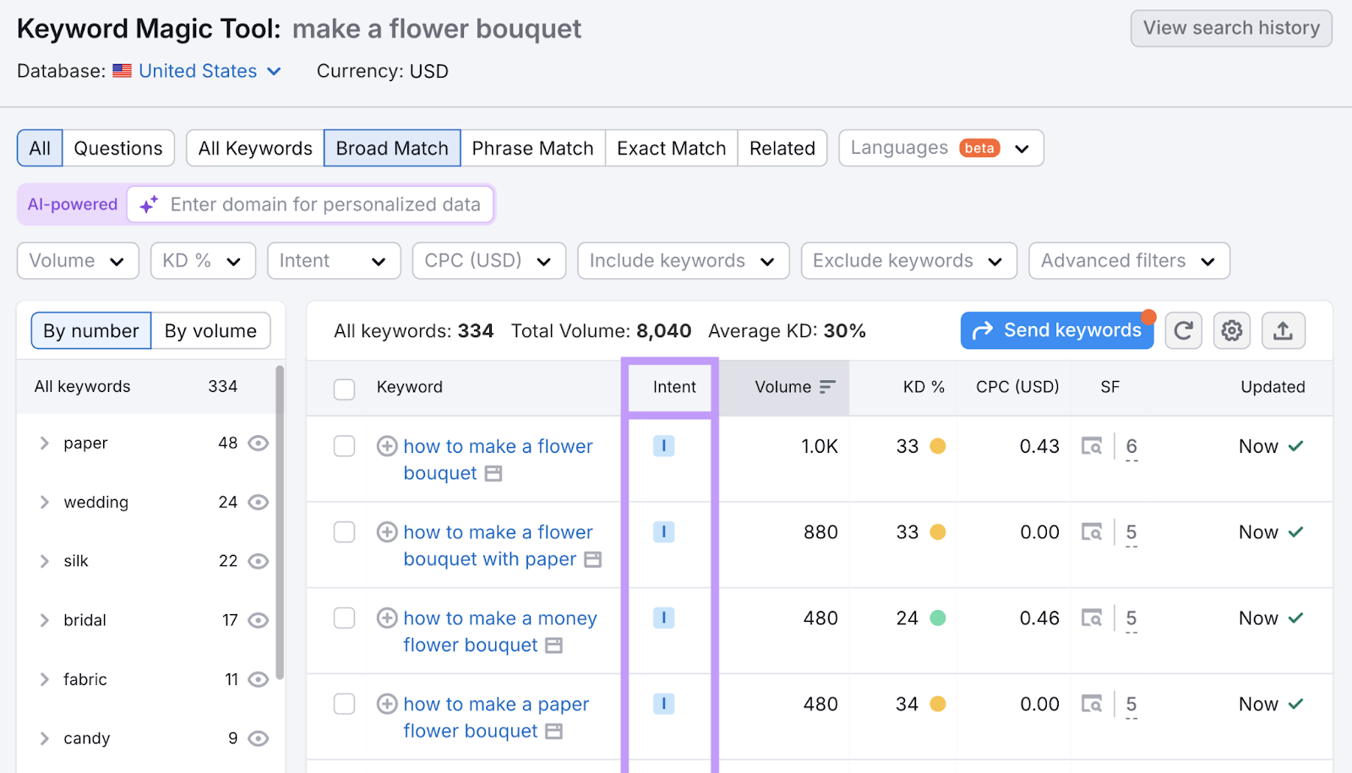
Task: Check the box for 'how to make a flower bouquet with paper'
Action: [x=344, y=532]
